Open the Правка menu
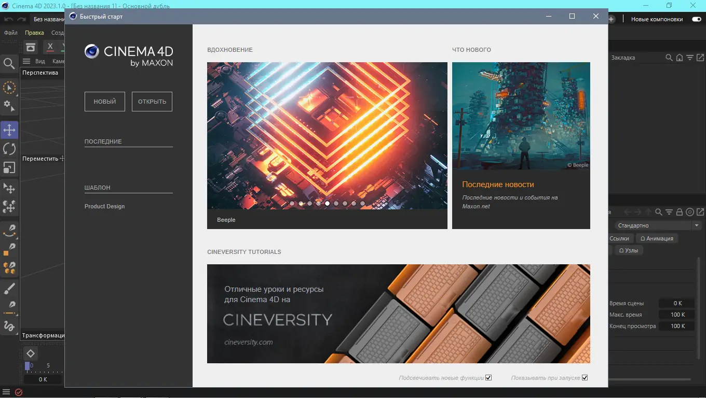The width and height of the screenshot is (706, 398). pos(34,32)
